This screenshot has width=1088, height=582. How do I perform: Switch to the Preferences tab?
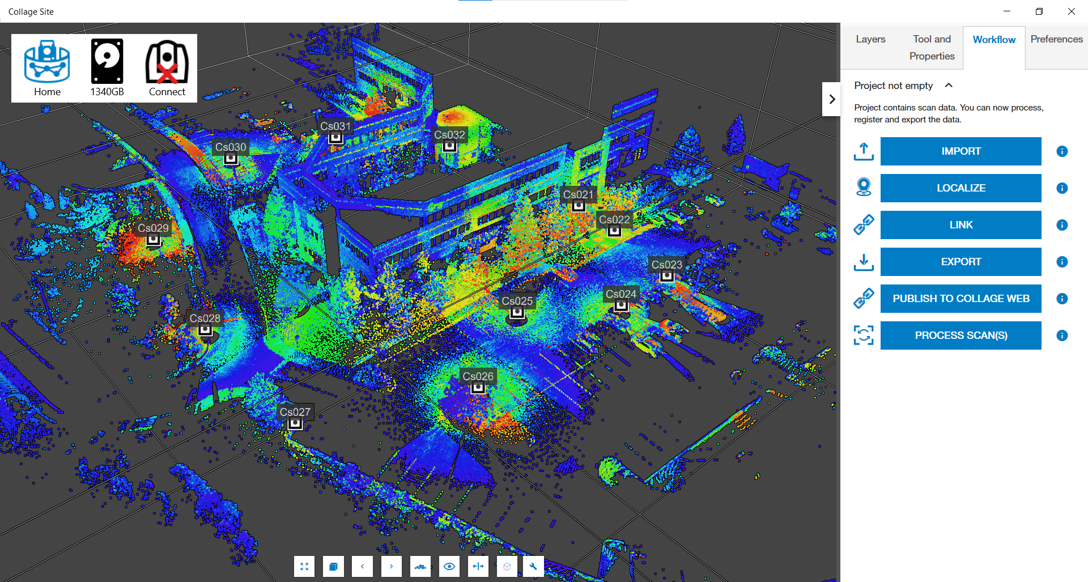click(x=1056, y=39)
